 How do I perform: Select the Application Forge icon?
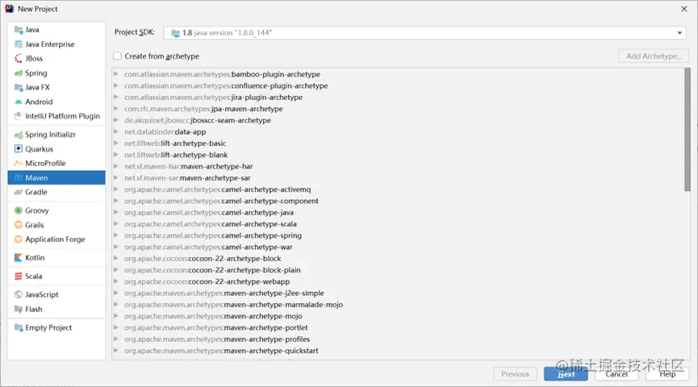click(19, 239)
